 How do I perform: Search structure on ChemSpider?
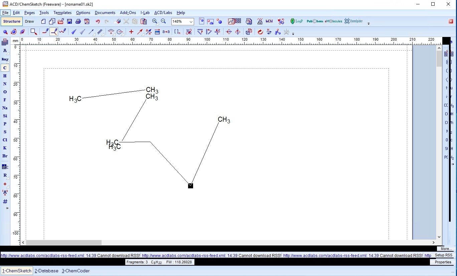tap(353, 21)
